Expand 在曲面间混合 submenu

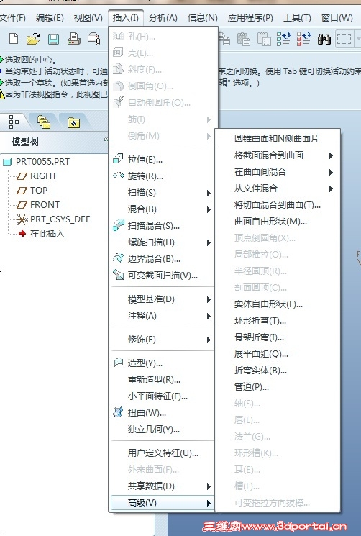(278, 172)
